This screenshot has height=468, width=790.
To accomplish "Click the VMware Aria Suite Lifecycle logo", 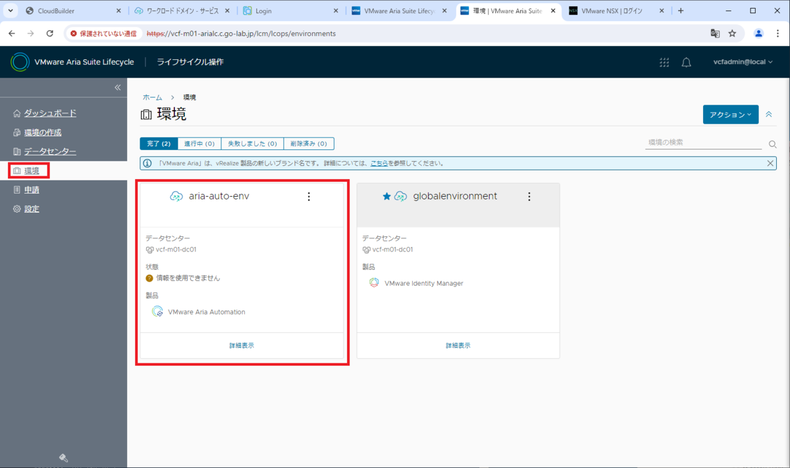I will click(20, 62).
